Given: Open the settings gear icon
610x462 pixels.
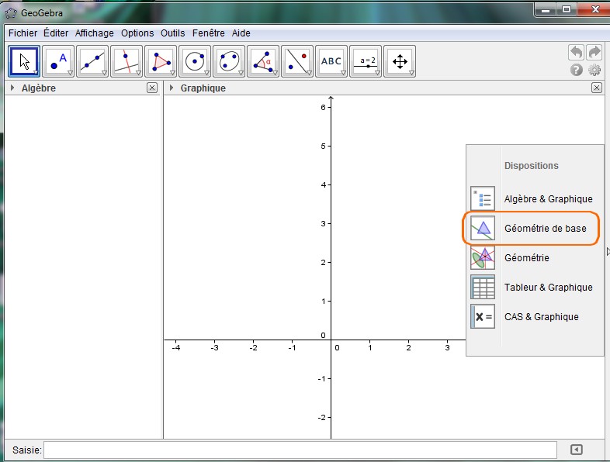Looking at the screenshot, I should click(594, 70).
